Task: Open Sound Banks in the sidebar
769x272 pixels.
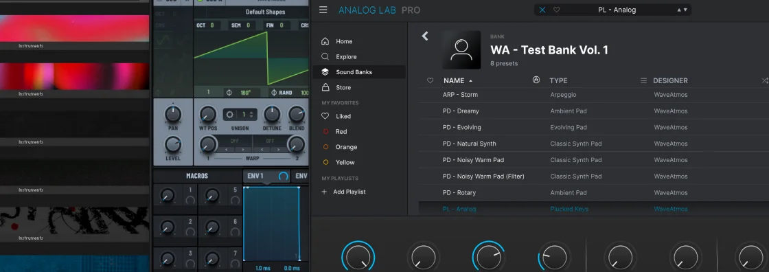Action: coord(359,71)
